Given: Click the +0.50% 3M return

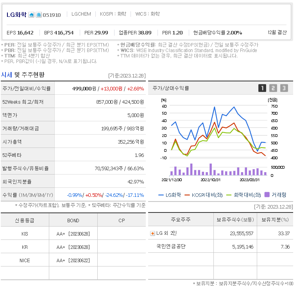Looking at the screenshot, I should point(94,195).
